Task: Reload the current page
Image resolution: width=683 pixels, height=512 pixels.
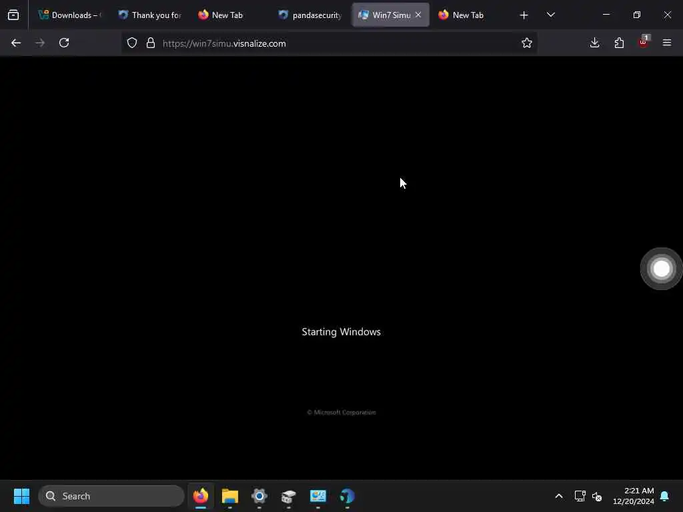Action: tap(64, 43)
